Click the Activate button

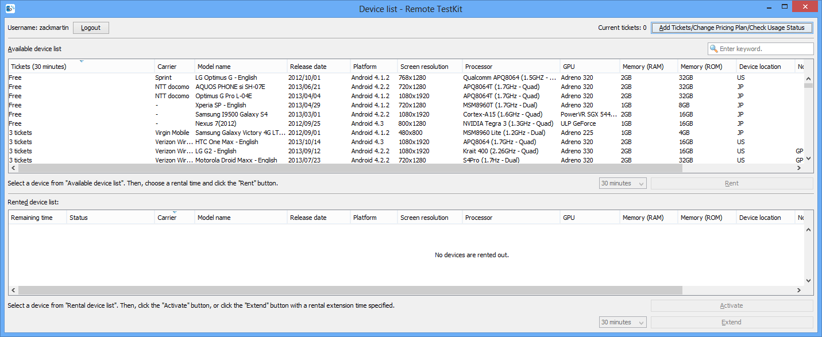click(732, 305)
